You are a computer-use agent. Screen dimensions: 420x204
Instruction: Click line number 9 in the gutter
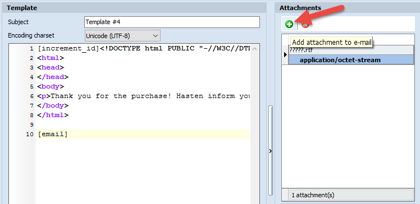click(x=31, y=125)
